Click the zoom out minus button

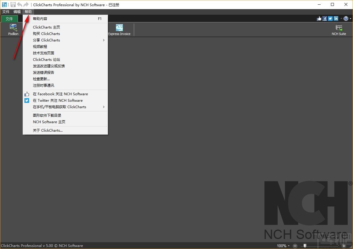295,246
